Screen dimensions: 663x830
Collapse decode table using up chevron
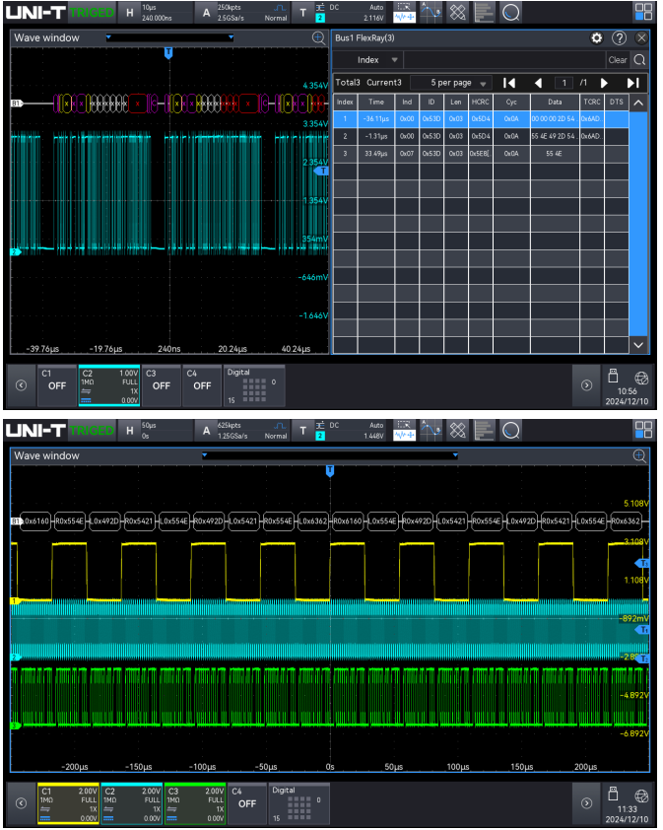[x=639, y=103]
